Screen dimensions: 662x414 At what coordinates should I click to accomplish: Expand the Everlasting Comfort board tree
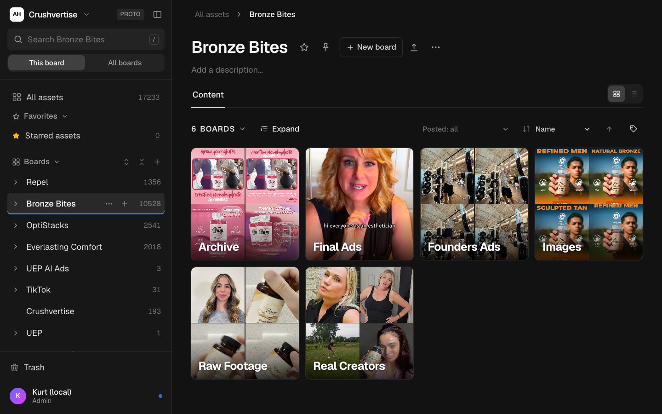click(x=16, y=247)
